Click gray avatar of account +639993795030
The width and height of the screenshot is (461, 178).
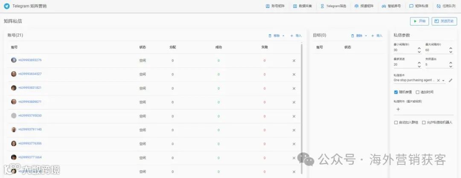14,116
